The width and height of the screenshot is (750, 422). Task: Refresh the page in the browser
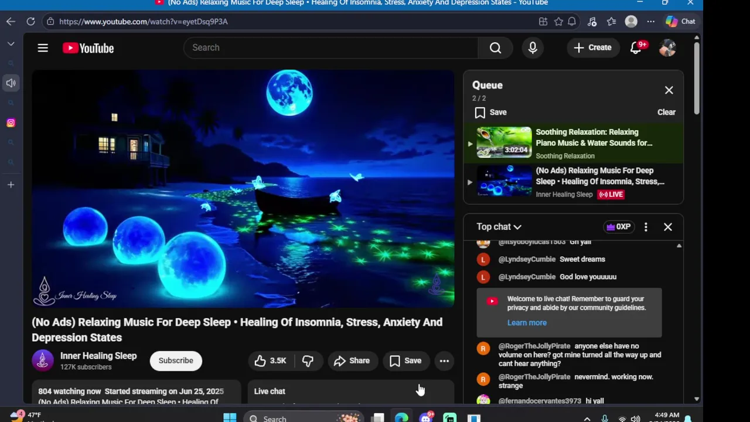tap(30, 21)
